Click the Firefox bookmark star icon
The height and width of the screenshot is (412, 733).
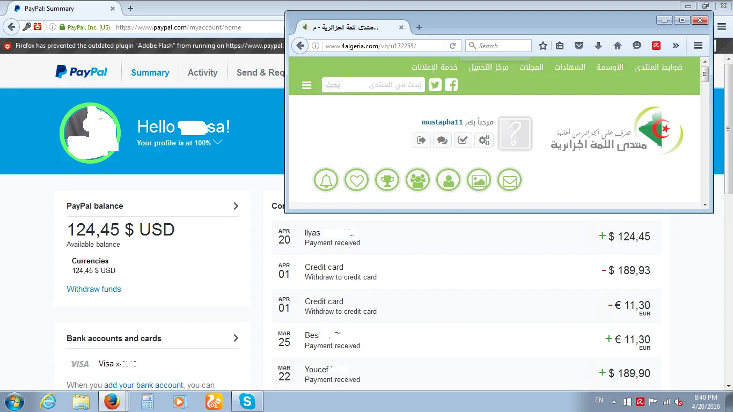coord(543,46)
